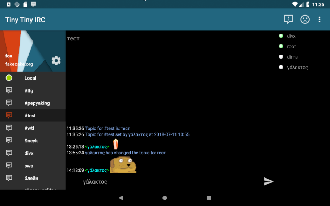
Task: Open the three-dot overflow menu
Action: [320, 20]
